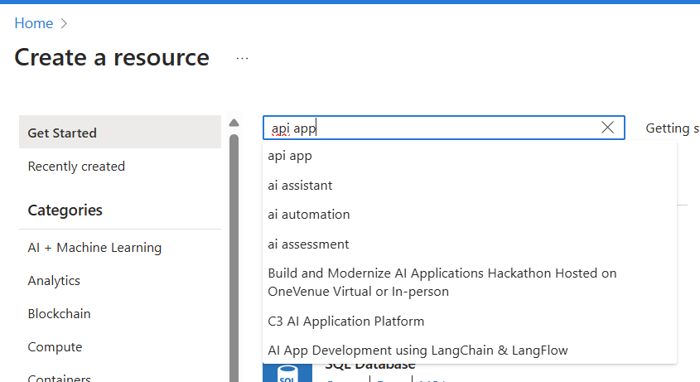Open the ellipsis menu beside Create a resource
700x382 pixels.
click(242, 58)
